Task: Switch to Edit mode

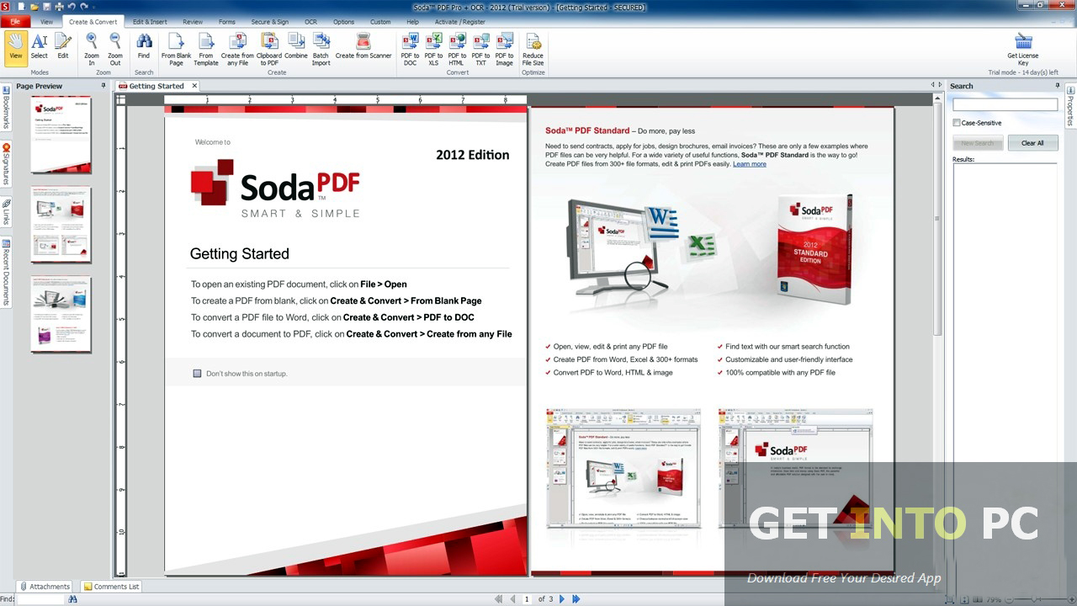Action: click(63, 47)
